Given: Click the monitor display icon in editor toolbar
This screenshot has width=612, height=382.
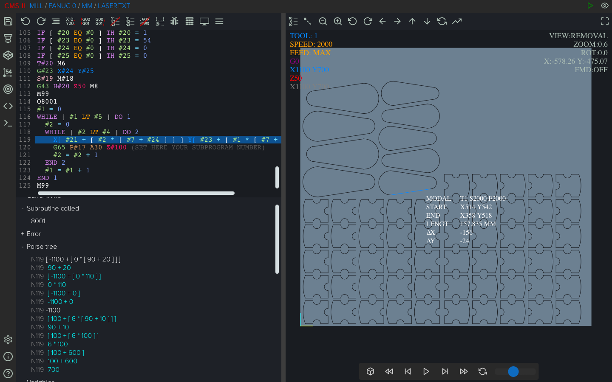Looking at the screenshot, I should click(x=204, y=21).
